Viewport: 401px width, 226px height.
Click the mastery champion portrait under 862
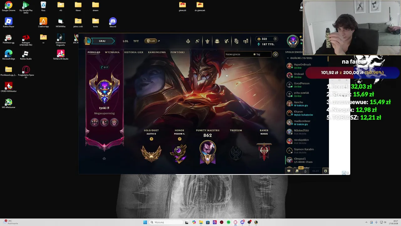point(208,152)
